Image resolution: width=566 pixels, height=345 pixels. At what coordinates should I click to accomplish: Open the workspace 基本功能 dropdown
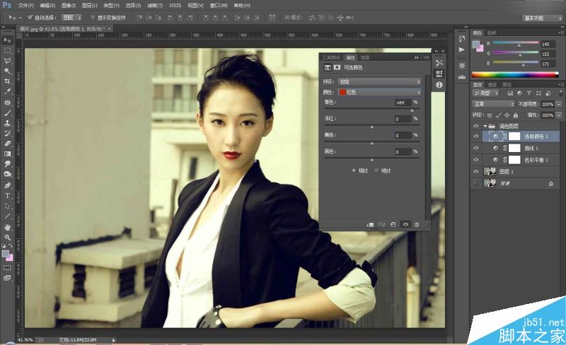542,18
